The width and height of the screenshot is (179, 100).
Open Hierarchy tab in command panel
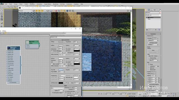(152, 10)
